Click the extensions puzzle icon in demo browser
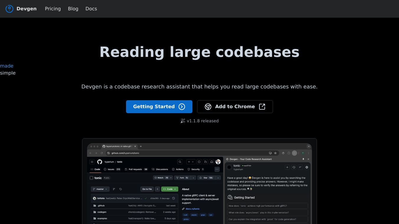399x224 pixels. coord(289,153)
